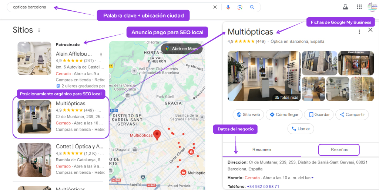Open the account profile avatar
Screen dimensions: 379x190
(372, 7)
